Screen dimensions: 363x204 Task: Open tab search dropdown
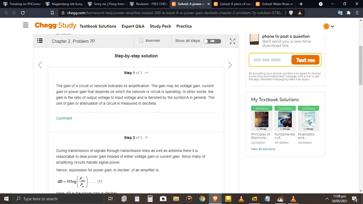[x=321, y=4]
